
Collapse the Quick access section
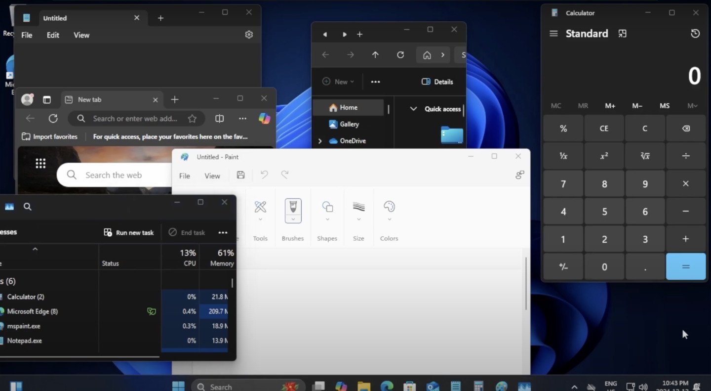pos(413,109)
